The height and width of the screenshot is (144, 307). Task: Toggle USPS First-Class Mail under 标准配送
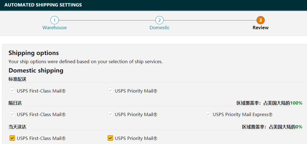[x=12, y=91]
